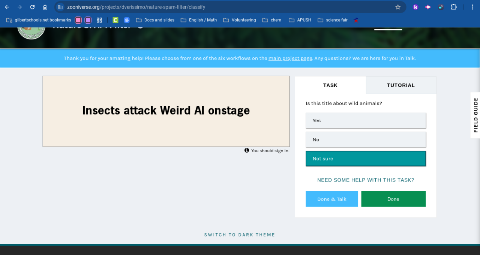Switch to the Task tab
Viewport: 480px width, 255px height.
click(330, 85)
